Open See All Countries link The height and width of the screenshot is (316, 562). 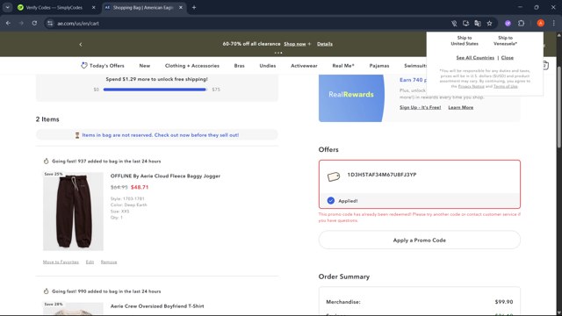point(475,58)
